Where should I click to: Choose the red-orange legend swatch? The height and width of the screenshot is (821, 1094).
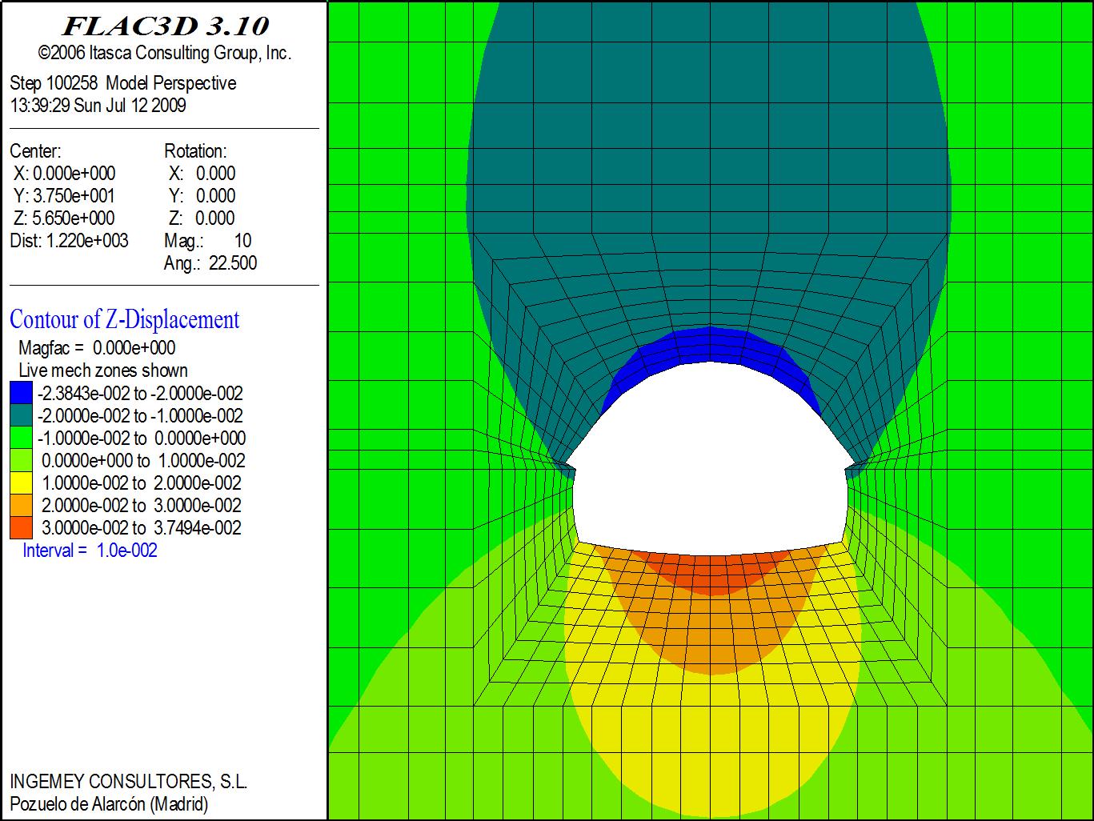pyautogui.click(x=21, y=527)
